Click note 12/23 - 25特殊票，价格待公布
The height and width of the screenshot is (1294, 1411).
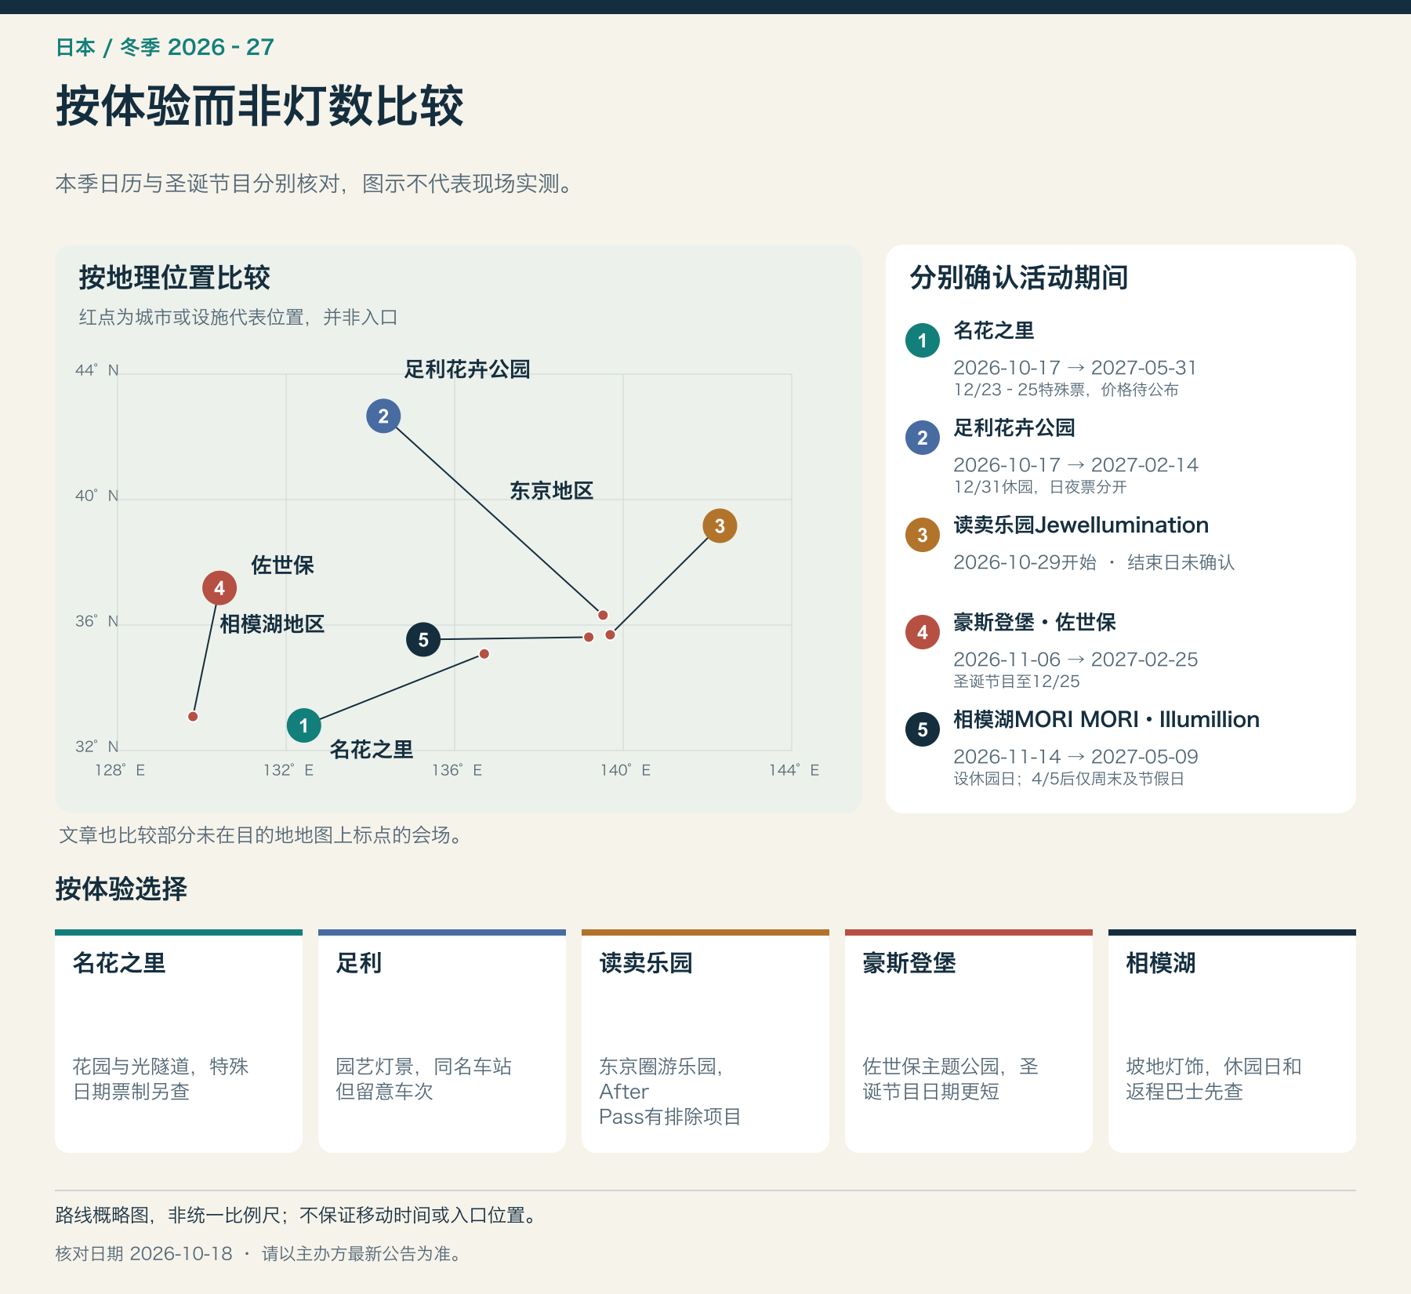pos(1066,390)
